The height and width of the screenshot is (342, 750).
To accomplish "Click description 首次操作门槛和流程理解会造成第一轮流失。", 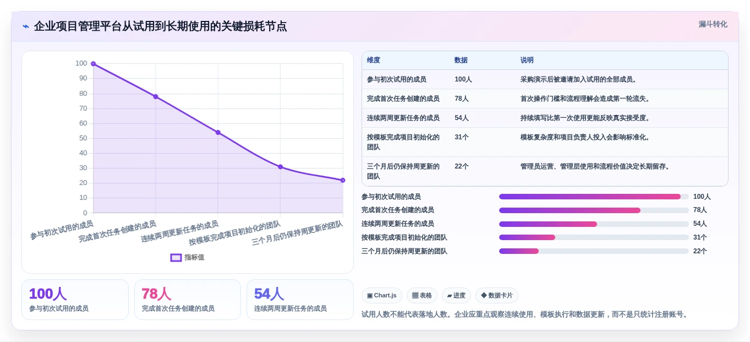I will [585, 99].
